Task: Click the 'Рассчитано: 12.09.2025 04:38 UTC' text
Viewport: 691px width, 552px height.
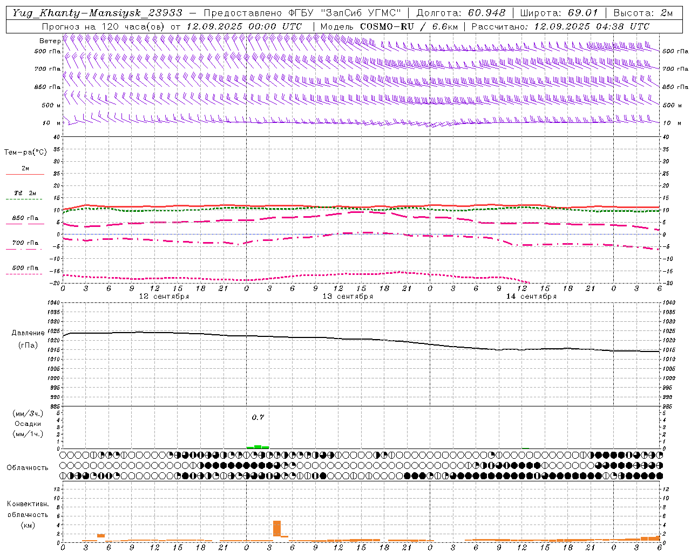Action: pos(560,26)
